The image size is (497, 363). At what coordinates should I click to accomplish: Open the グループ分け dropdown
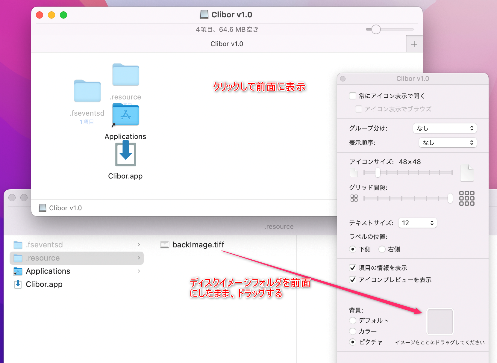[x=445, y=128]
